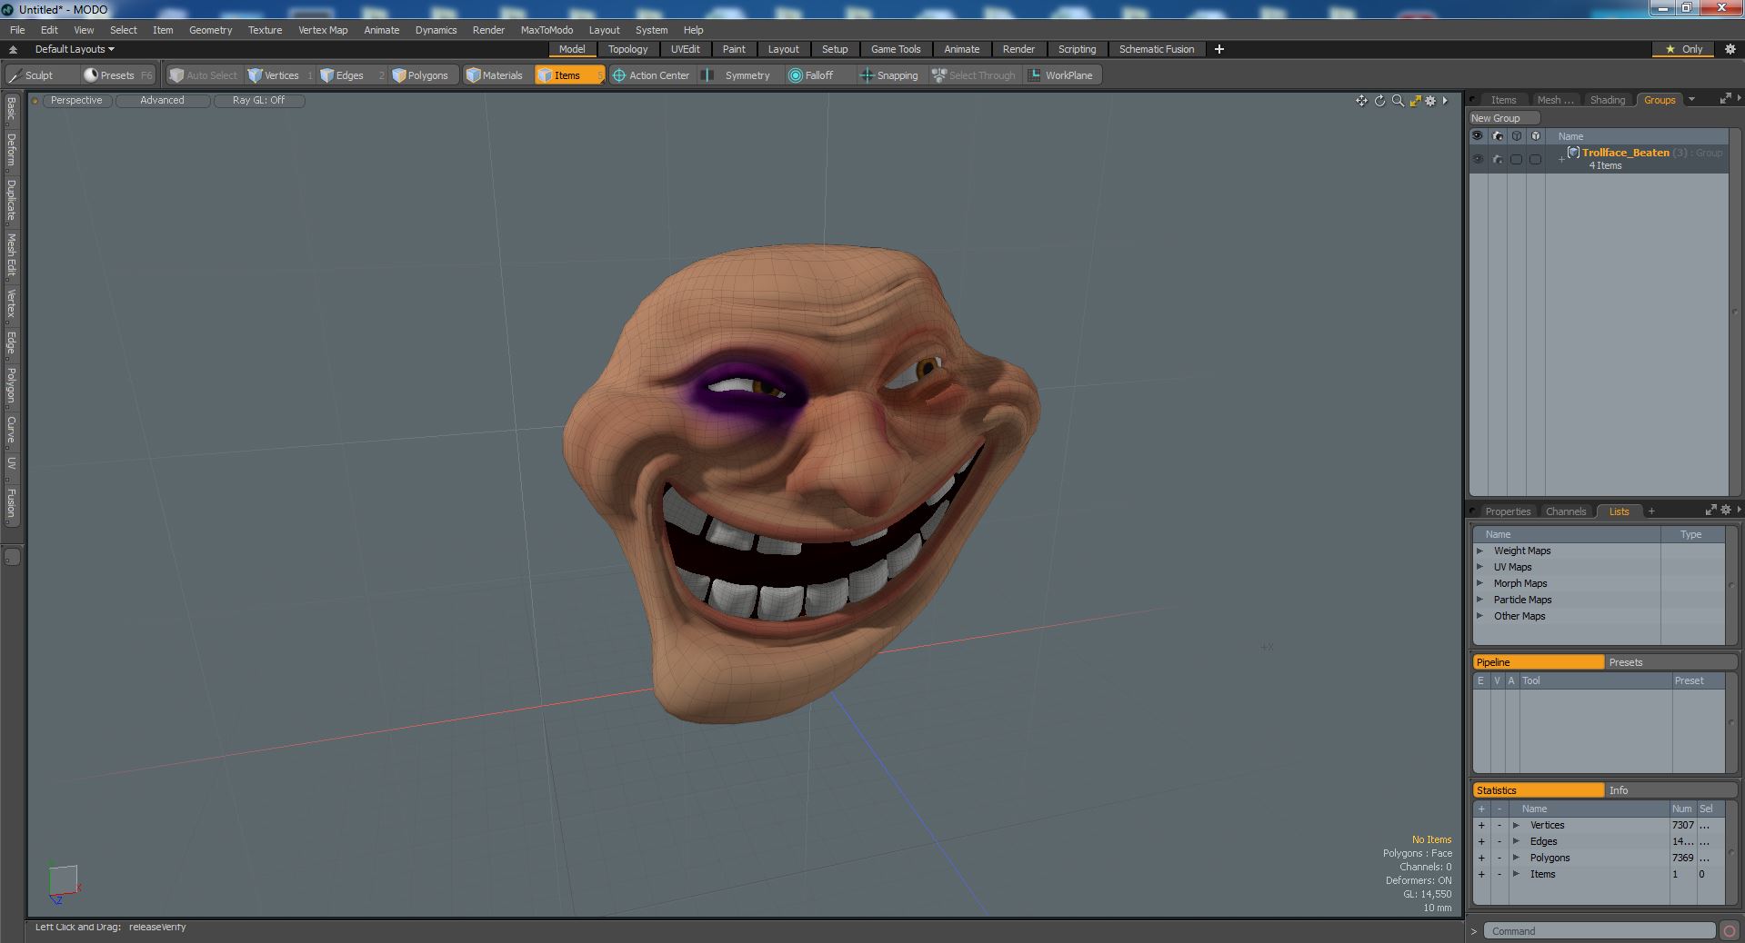Open the Mesh Edit vertical tab

pyautogui.click(x=12, y=255)
